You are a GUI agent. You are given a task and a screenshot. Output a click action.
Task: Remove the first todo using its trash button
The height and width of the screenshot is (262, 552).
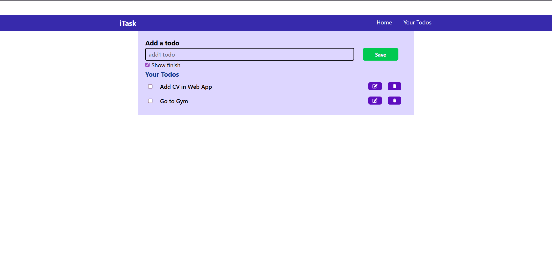(394, 86)
